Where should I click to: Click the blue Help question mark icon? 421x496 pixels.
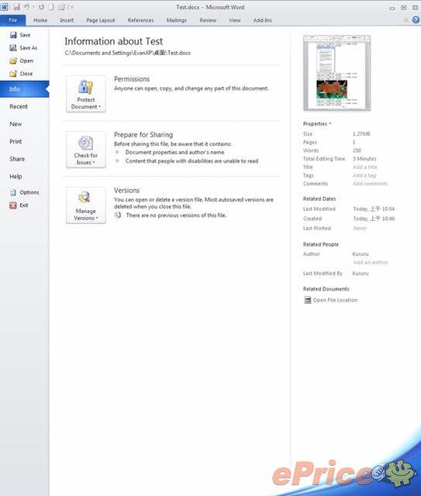tap(416, 20)
